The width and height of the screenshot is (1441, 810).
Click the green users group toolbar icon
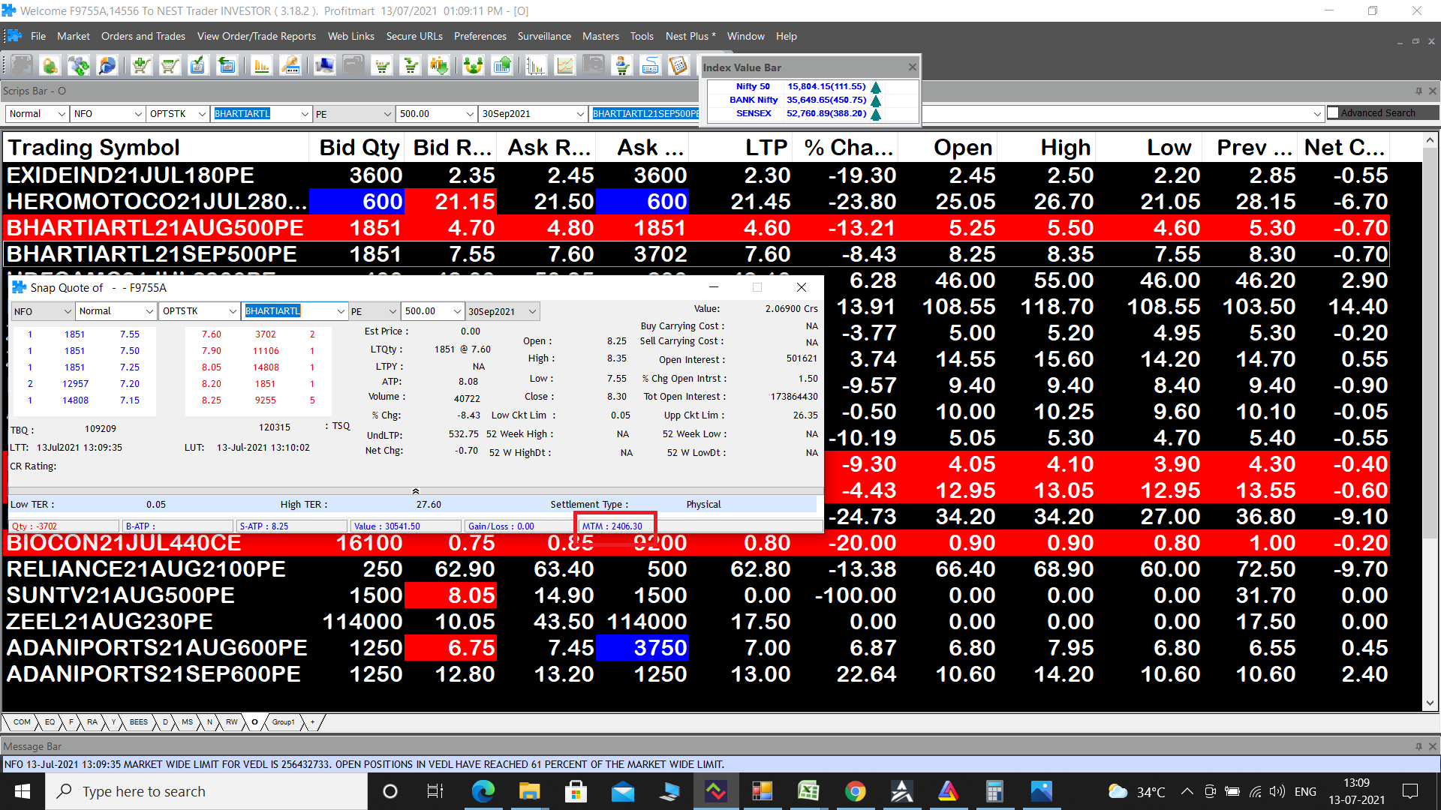click(474, 66)
